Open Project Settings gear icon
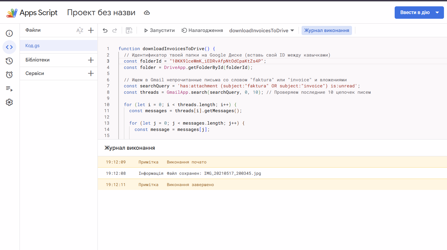This screenshot has height=250, width=447. (x=9, y=102)
